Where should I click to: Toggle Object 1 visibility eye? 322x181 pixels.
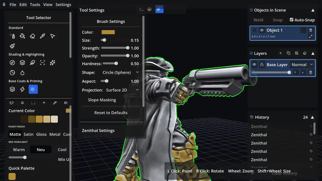(262, 30)
